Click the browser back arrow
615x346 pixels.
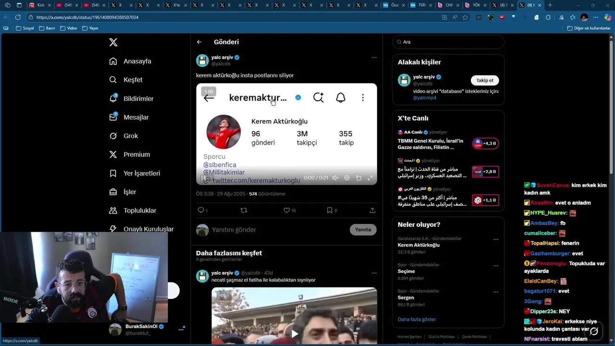point(6,17)
